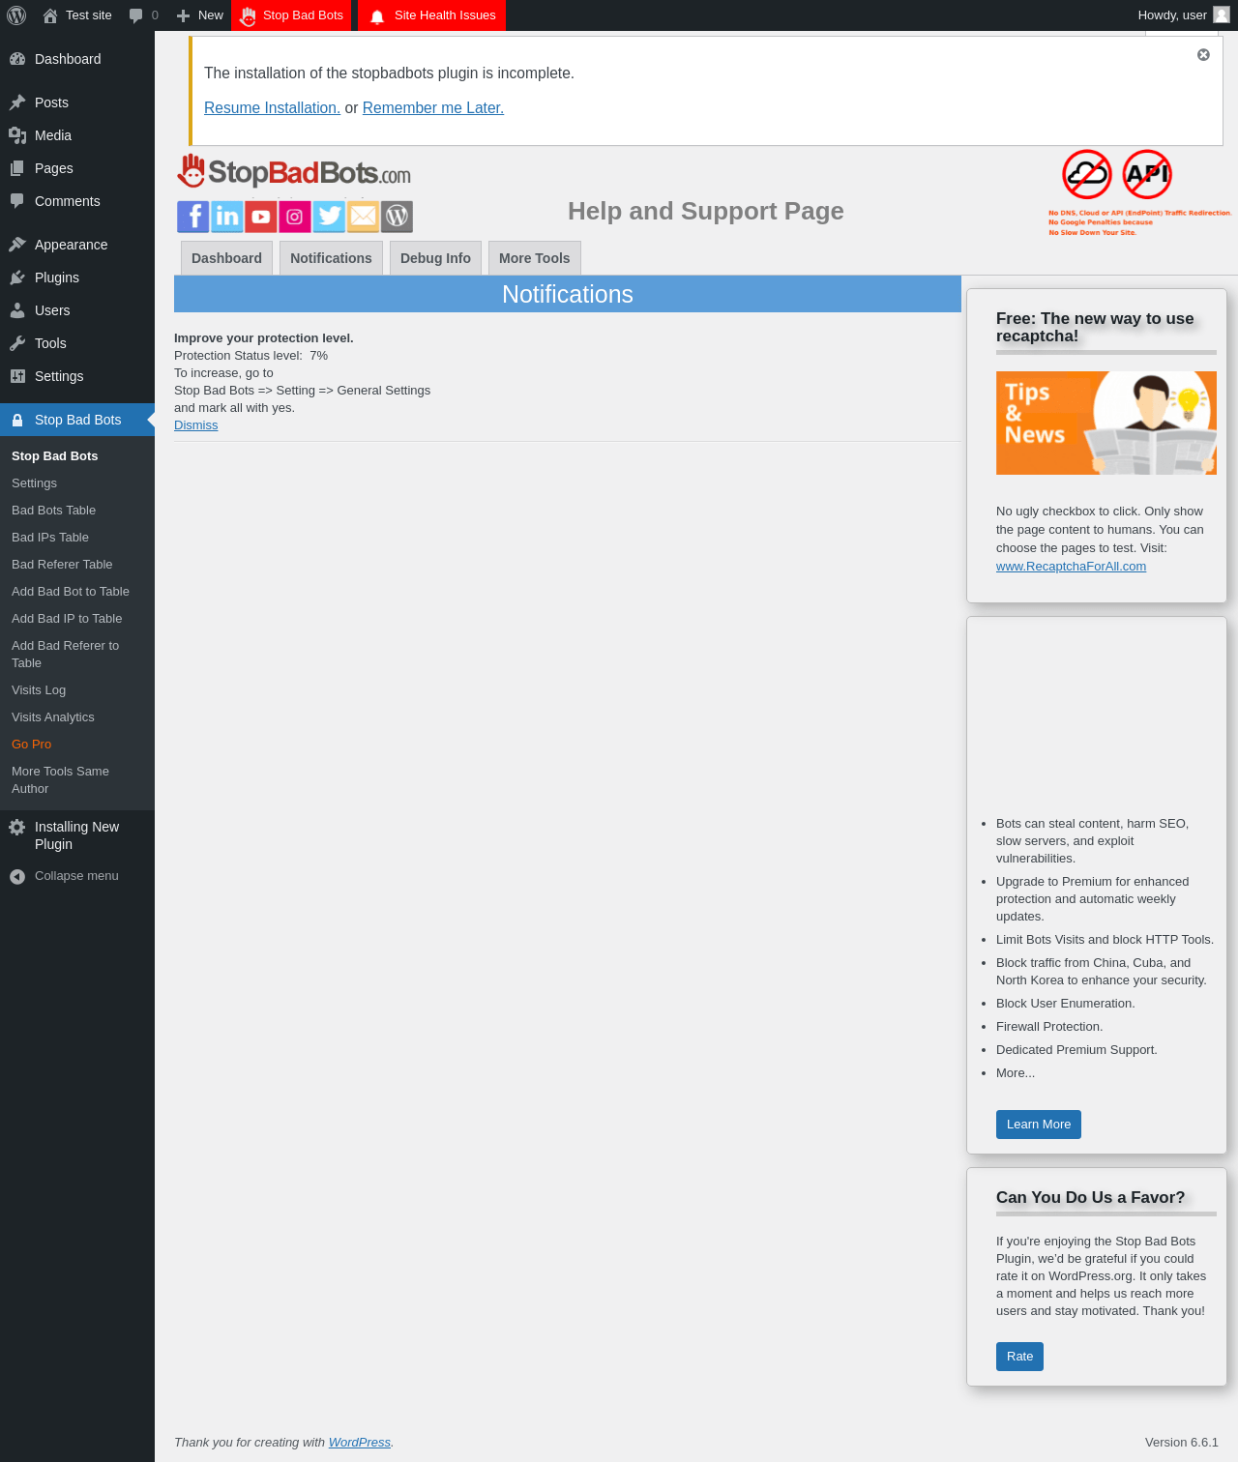Click the StopBadBots.com logo
This screenshot has height=1462, width=1238.
[x=294, y=172]
